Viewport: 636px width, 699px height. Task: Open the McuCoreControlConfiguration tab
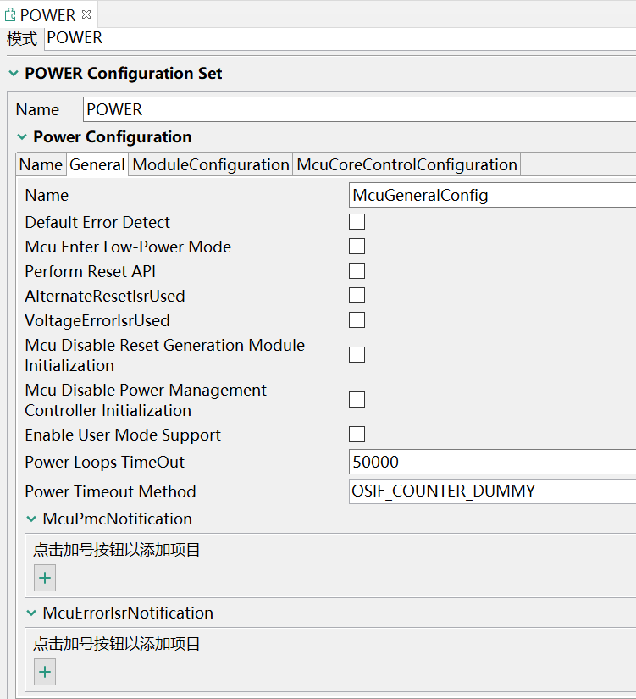tap(406, 165)
